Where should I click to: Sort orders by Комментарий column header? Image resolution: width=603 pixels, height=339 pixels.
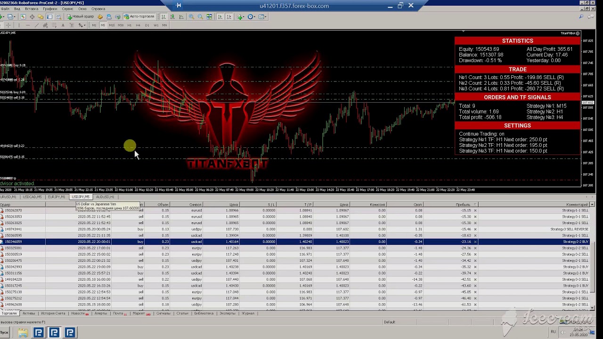click(x=534, y=205)
